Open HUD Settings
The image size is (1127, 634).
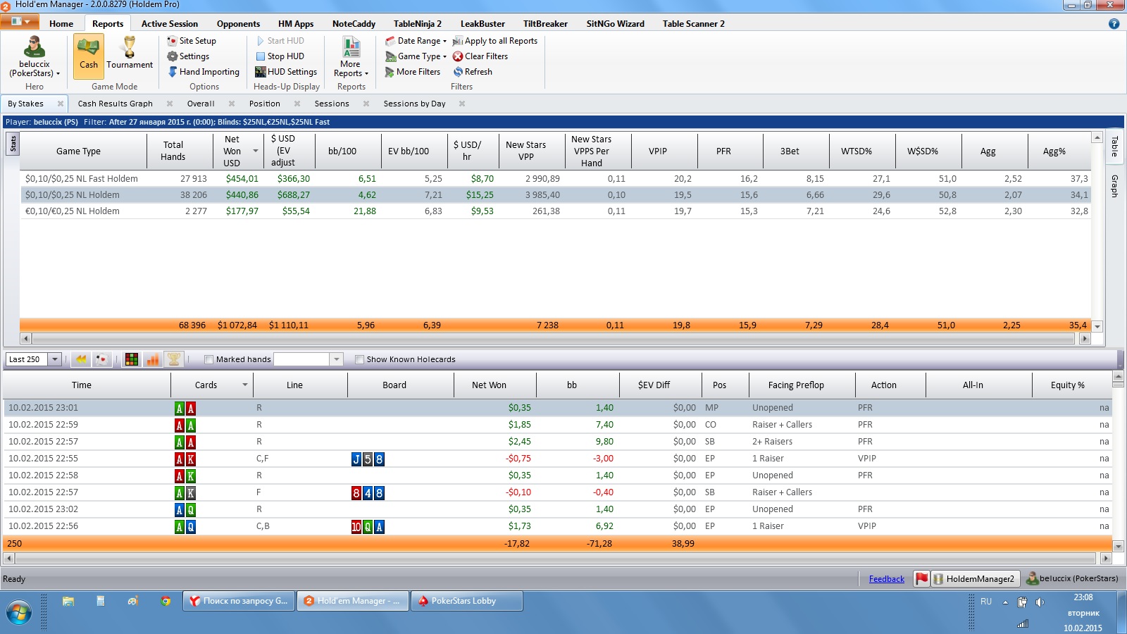pos(286,72)
